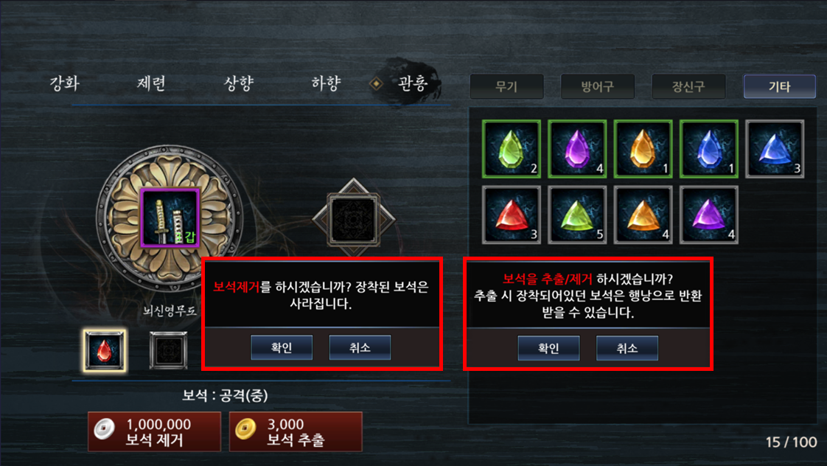Image resolution: width=827 pixels, height=466 pixels.
Task: Click 보석 제거 for 1,000,000
Action: pos(154,431)
